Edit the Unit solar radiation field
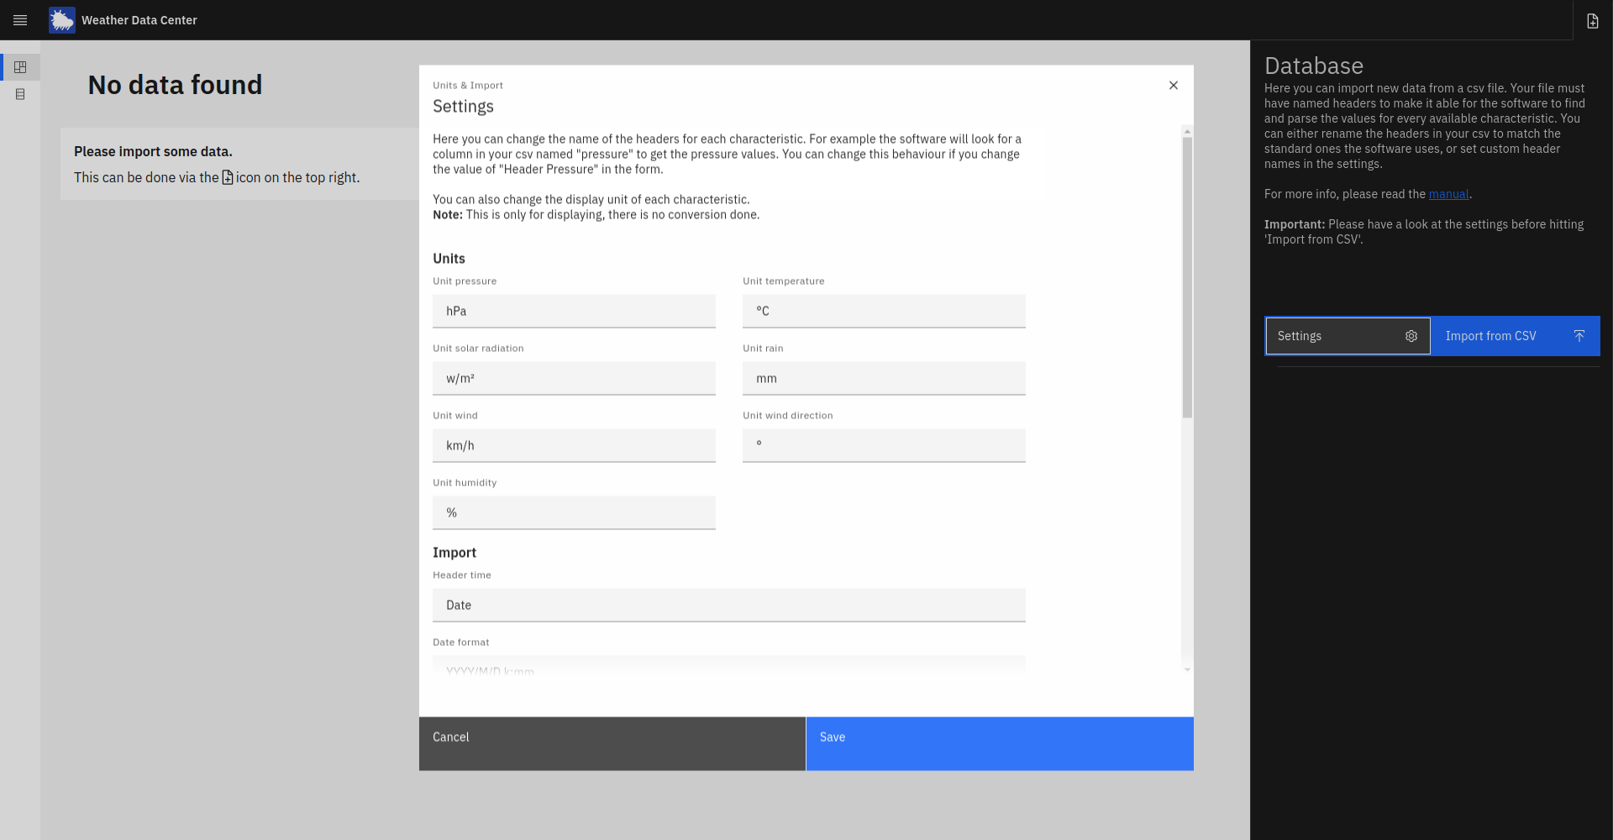The image size is (1613, 840). (574, 378)
